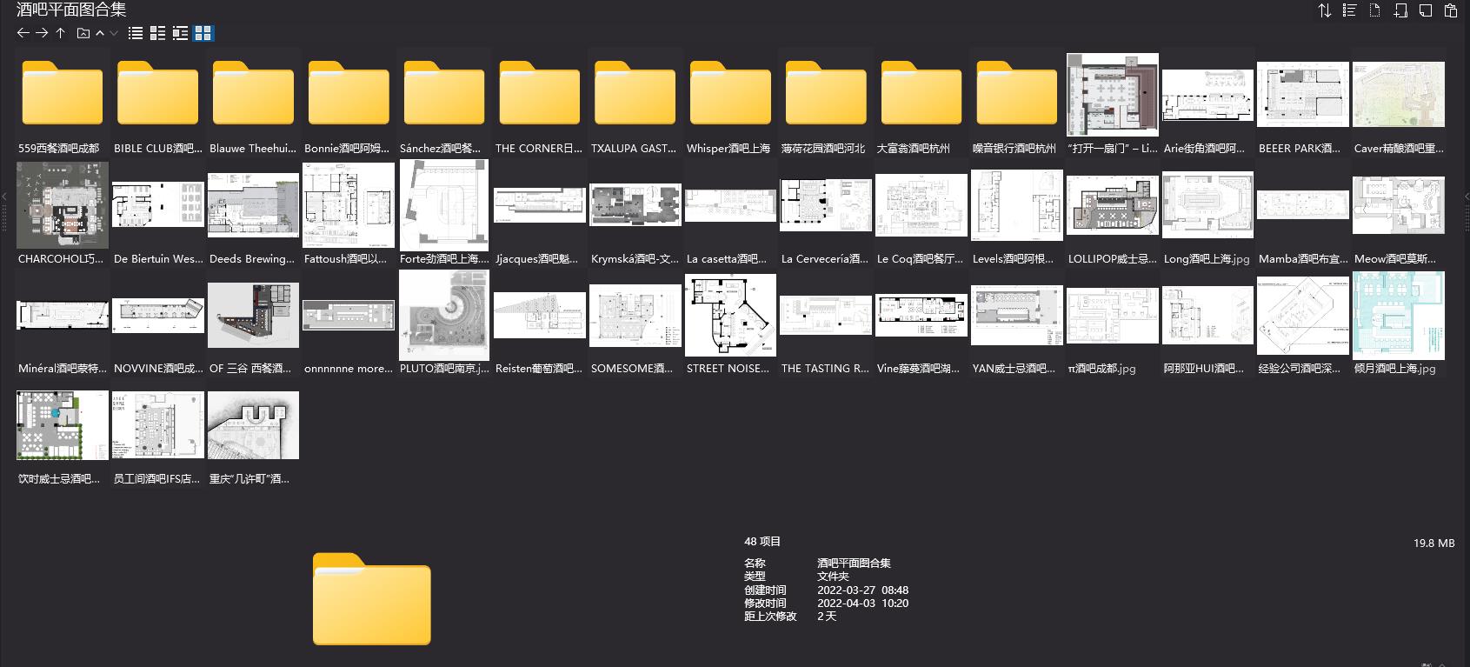This screenshot has height=667, width=1470.
Task: Go forward with the right arrow
Action: point(42,33)
